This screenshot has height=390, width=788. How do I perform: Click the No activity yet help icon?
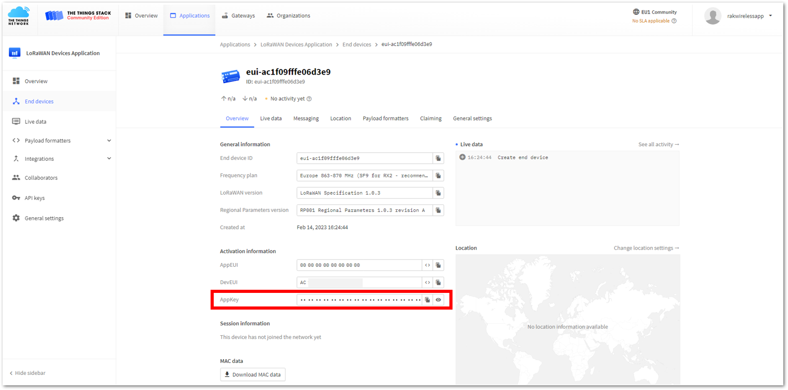(309, 99)
